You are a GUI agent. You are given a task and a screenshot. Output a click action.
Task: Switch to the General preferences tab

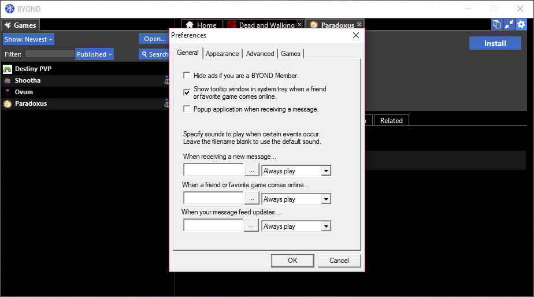point(188,53)
